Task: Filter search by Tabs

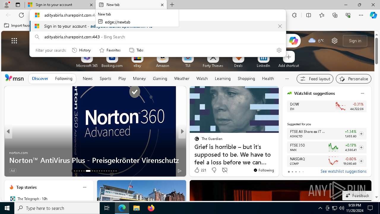Action: [137, 50]
